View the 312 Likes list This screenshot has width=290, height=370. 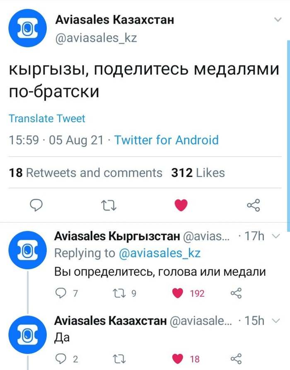pos(198,172)
